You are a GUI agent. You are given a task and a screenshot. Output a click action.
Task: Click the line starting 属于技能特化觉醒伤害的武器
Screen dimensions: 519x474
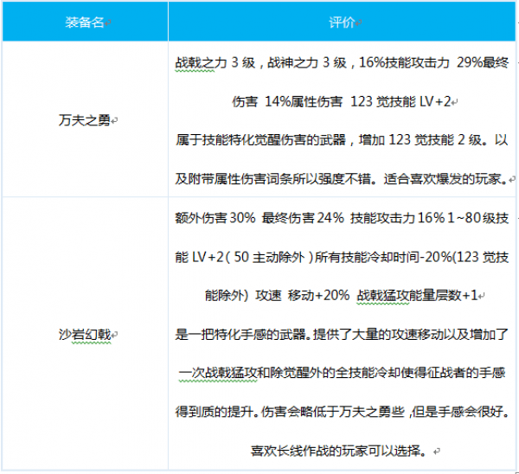[x=342, y=140]
